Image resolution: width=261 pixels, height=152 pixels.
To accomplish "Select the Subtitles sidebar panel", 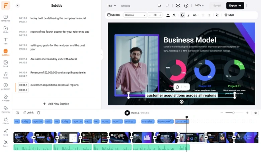I will [5, 52].
